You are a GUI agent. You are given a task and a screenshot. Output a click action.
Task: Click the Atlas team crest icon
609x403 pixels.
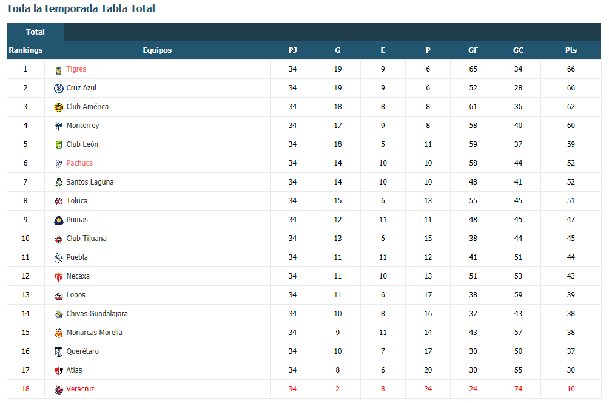pos(59,371)
